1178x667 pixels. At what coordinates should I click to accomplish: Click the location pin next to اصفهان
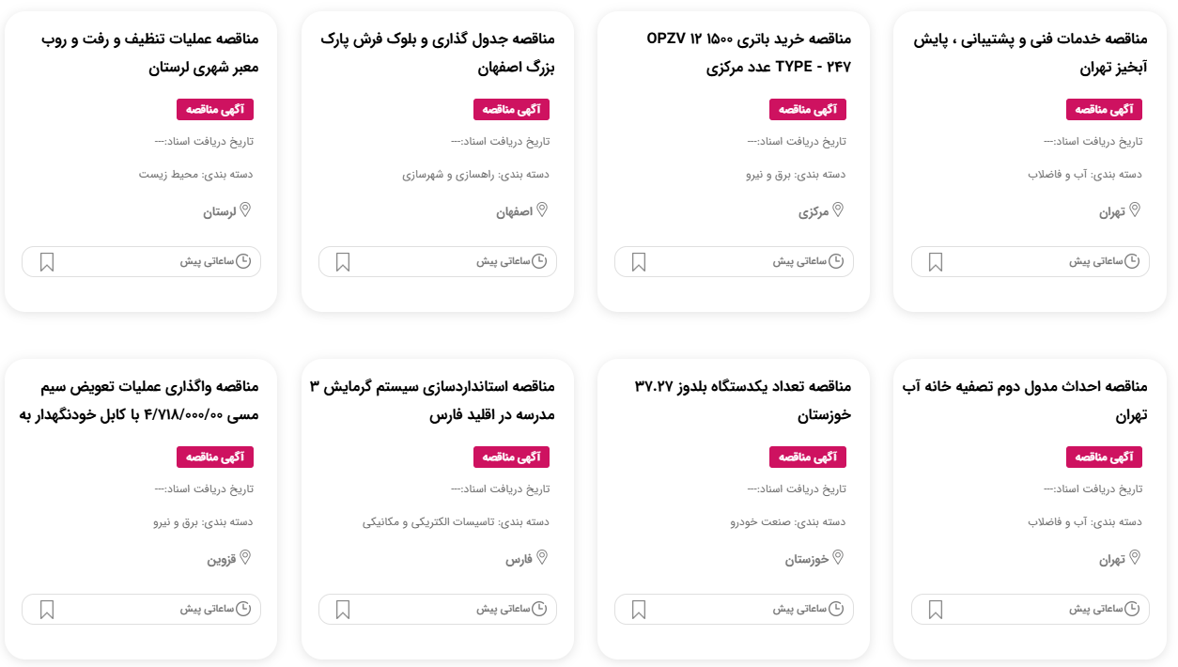coord(542,210)
